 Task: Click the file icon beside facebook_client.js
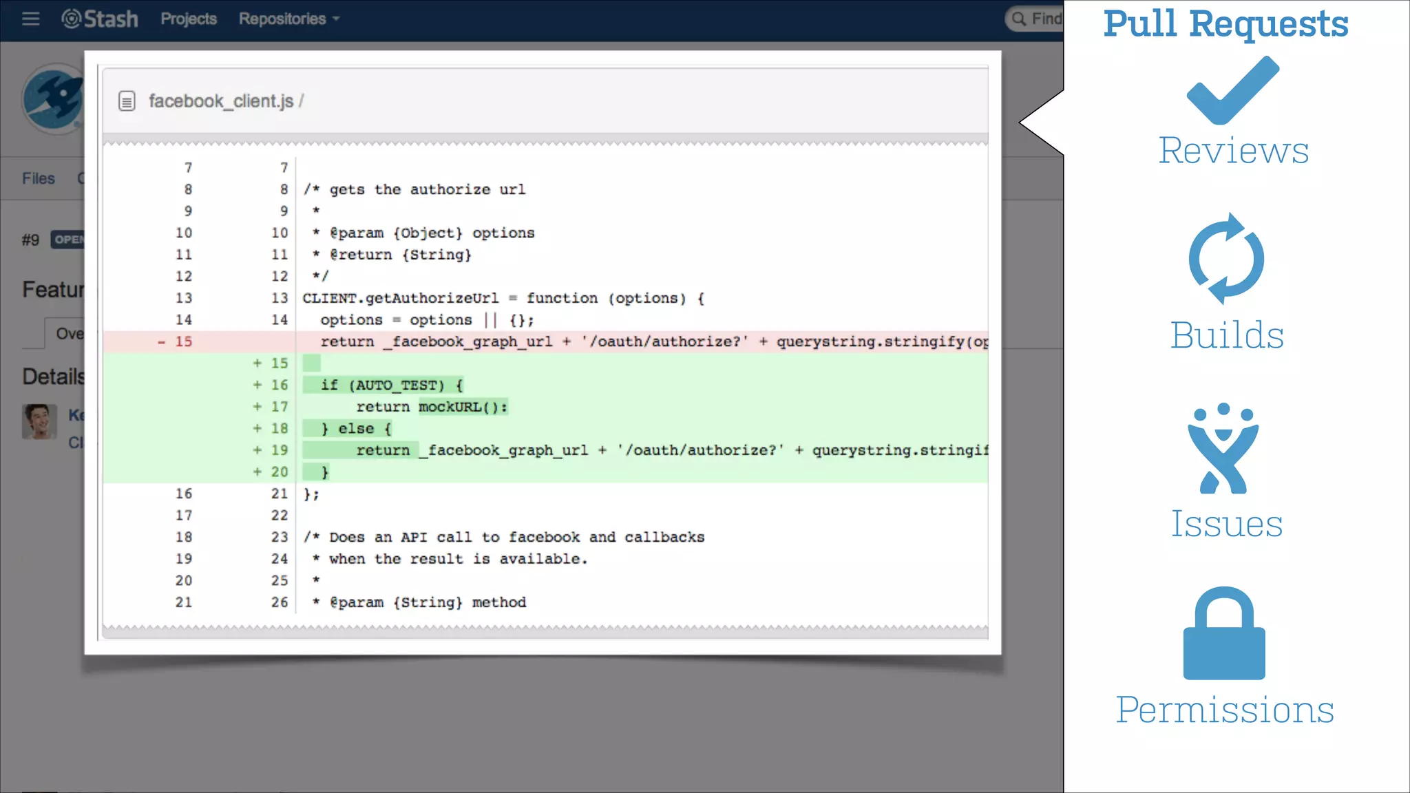[127, 101]
